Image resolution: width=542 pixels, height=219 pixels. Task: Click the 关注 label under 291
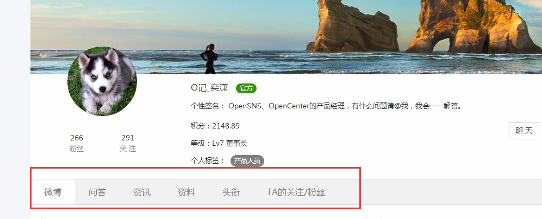[128, 149]
